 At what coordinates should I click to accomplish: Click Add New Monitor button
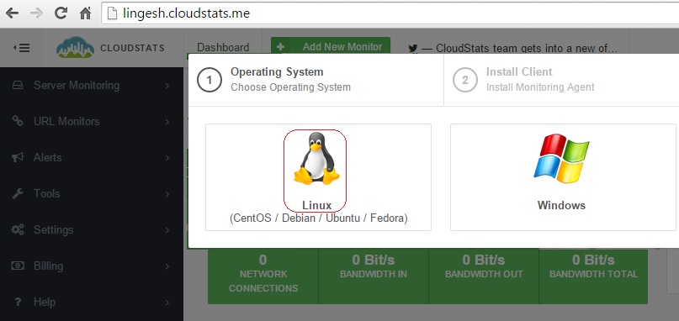331,46
